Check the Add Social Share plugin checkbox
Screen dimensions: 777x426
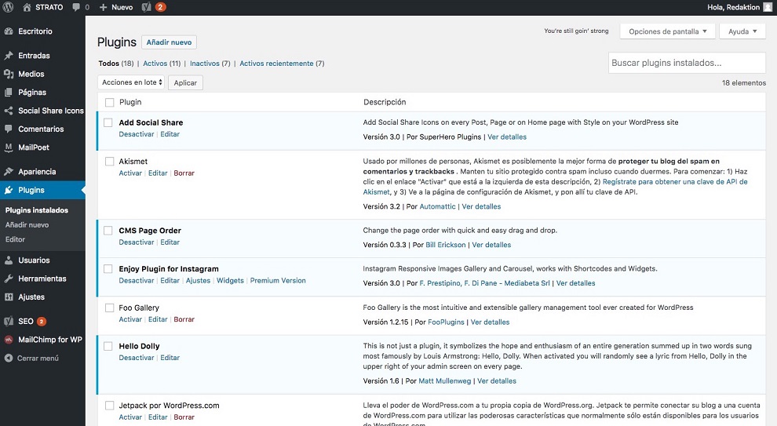click(108, 122)
